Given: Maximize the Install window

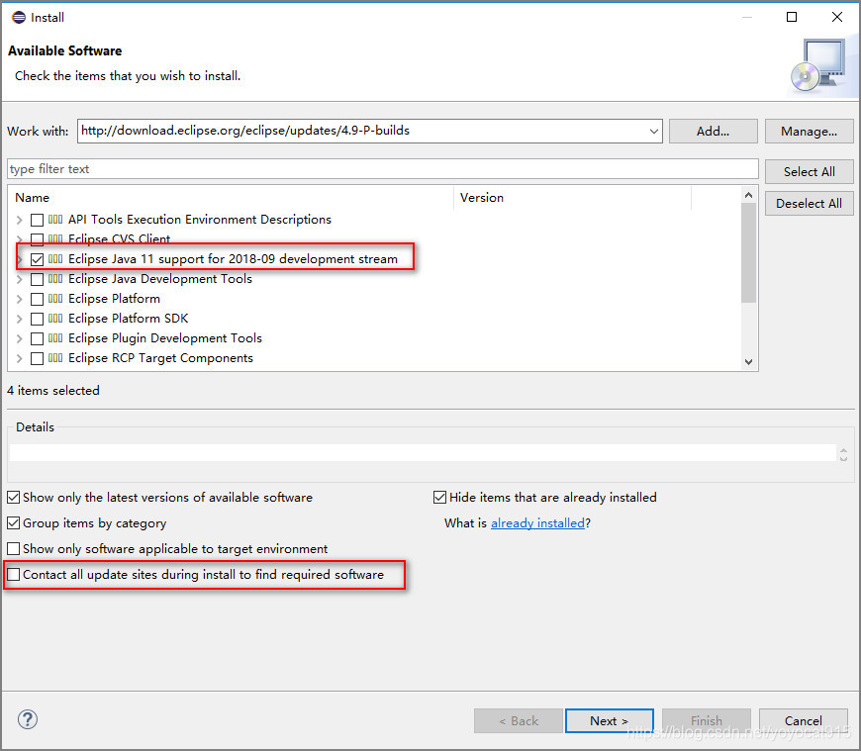Looking at the screenshot, I should tap(792, 17).
